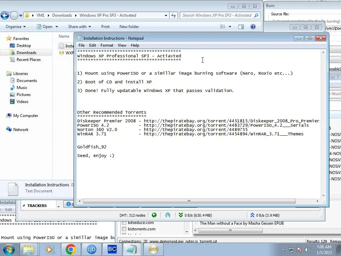
Task: Open the BC taskbar application
Action: pos(112,249)
